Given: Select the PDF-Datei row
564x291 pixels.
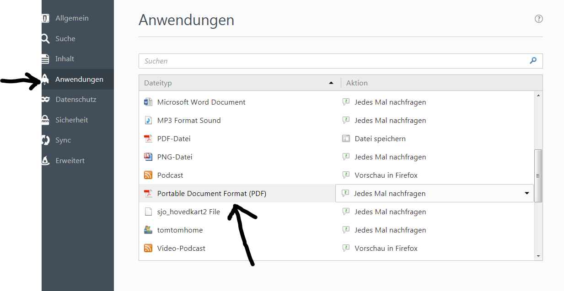Looking at the screenshot, I should pos(174,138).
